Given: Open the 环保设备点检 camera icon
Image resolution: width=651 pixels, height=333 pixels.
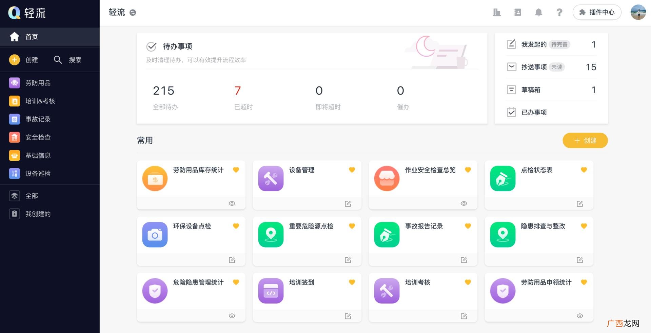Looking at the screenshot, I should [155, 235].
